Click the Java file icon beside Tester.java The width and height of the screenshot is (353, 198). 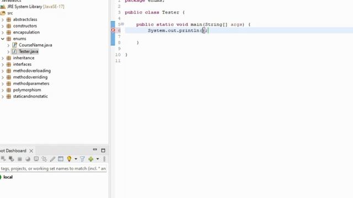pyautogui.click(x=14, y=51)
